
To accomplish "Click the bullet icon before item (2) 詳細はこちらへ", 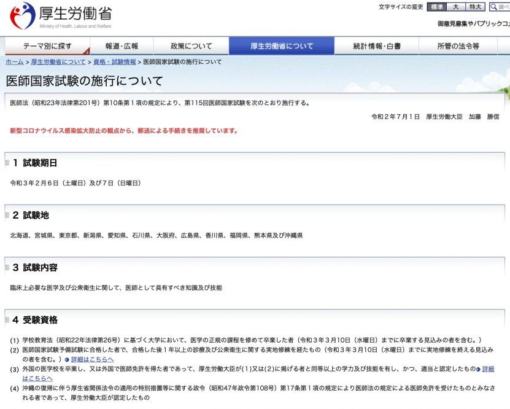I will point(66,359).
